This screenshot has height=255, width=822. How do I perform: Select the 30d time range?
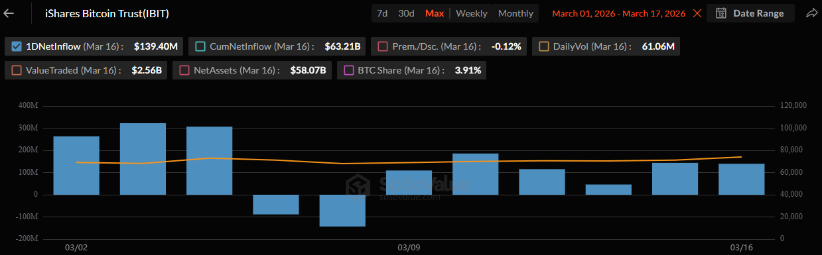click(x=406, y=13)
